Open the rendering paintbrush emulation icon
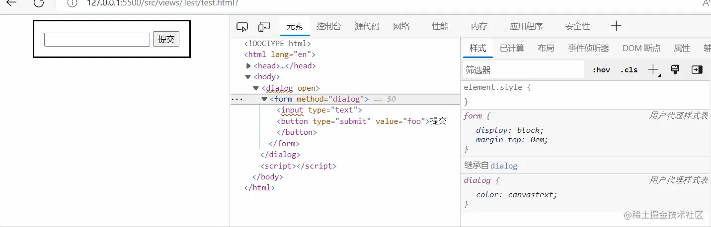The width and height of the screenshot is (711, 227). pyautogui.click(x=675, y=69)
